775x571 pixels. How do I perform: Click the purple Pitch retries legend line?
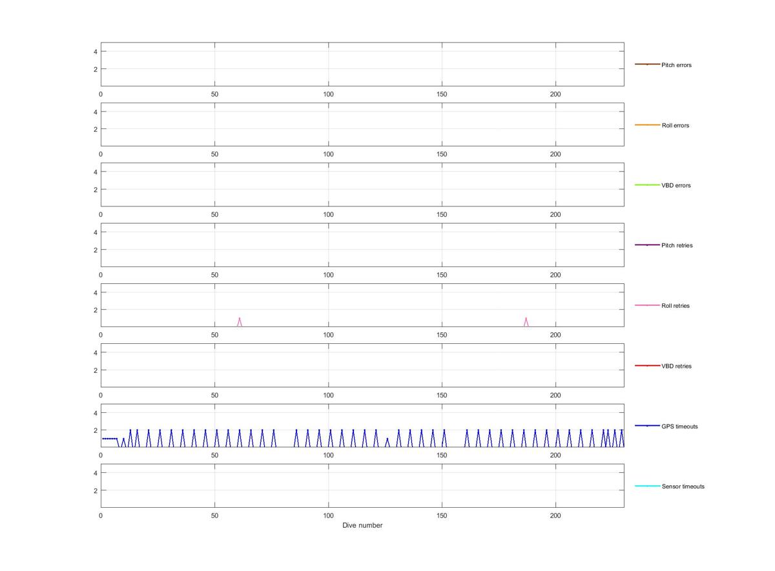(647, 245)
